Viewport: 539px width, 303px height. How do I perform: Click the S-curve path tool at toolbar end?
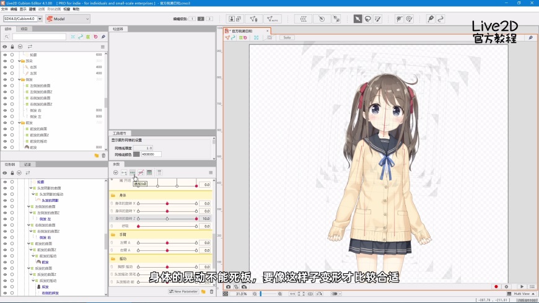click(440, 19)
